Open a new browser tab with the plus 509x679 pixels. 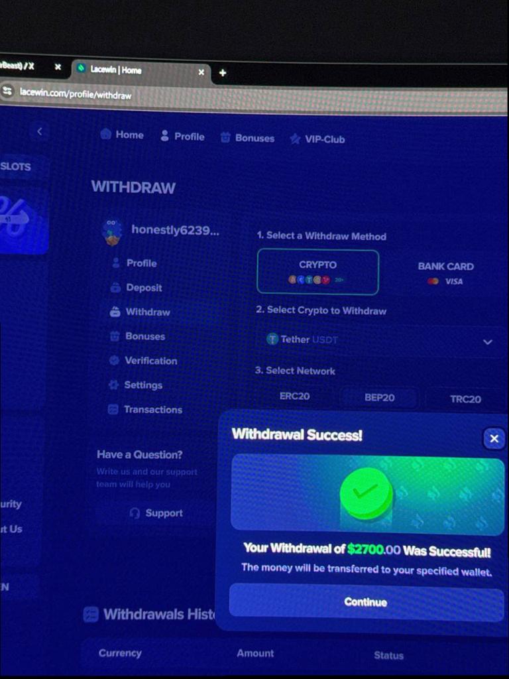click(x=223, y=73)
